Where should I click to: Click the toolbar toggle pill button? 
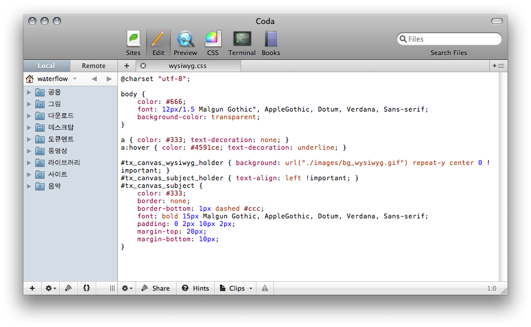497,21
